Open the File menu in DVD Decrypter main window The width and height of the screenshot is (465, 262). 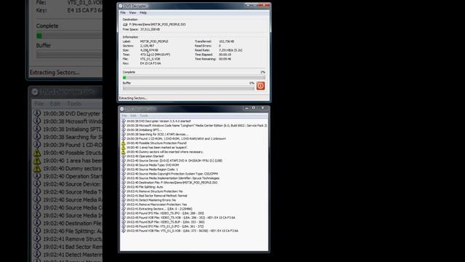tap(123, 13)
